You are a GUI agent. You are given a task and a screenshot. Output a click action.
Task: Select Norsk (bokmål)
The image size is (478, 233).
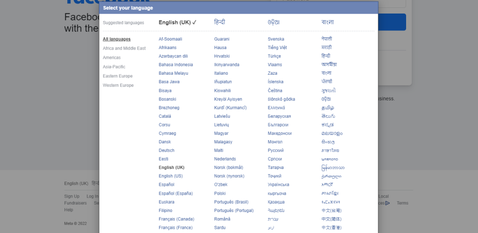pos(229,168)
